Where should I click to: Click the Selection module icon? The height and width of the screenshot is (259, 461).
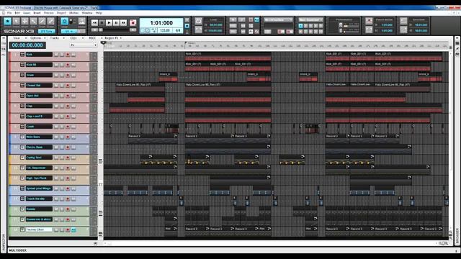[403, 21]
